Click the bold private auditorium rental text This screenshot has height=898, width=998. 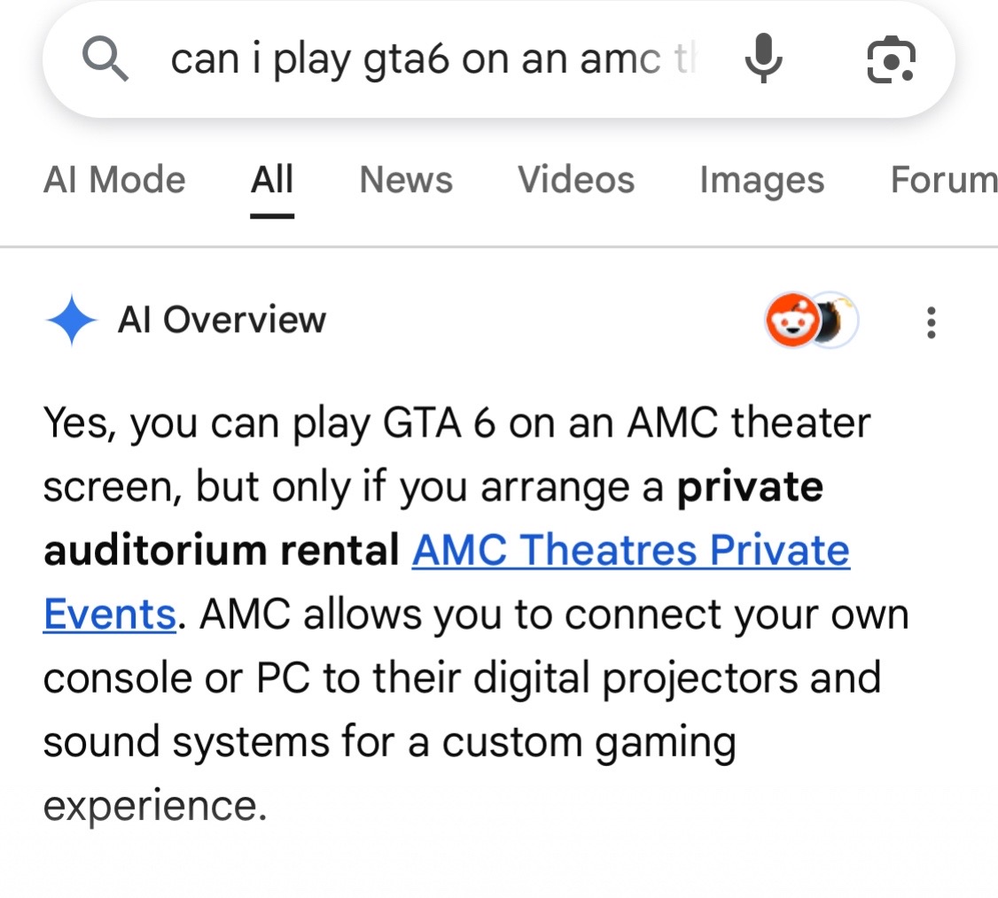click(x=433, y=518)
